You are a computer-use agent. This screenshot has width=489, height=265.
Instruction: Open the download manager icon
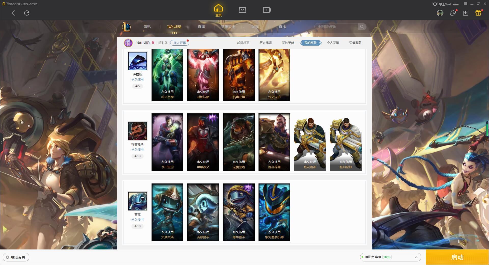coord(466,13)
